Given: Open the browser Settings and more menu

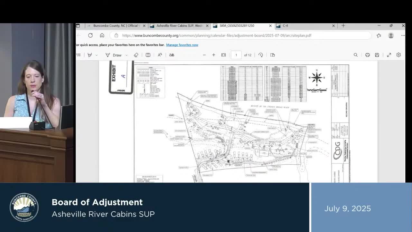Looking at the screenshot, I should point(403,35).
